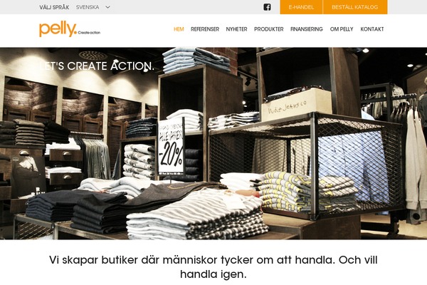Click the orange Pelly logo
The image size is (427, 285).
(58, 29)
